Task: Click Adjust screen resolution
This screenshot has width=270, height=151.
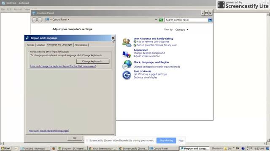Action: coord(146,56)
